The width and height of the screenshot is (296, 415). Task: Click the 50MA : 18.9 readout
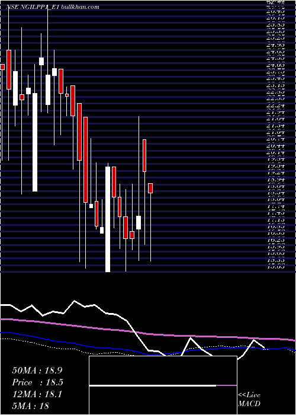37,371
